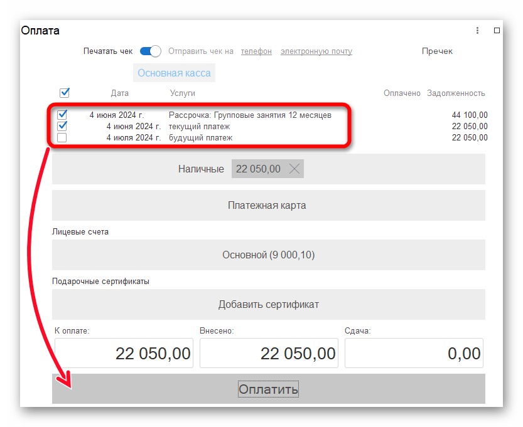Uncheck the Рассрочка: Групповые занятия row checkbox
Screen dimensions: 523x427
click(x=62, y=115)
